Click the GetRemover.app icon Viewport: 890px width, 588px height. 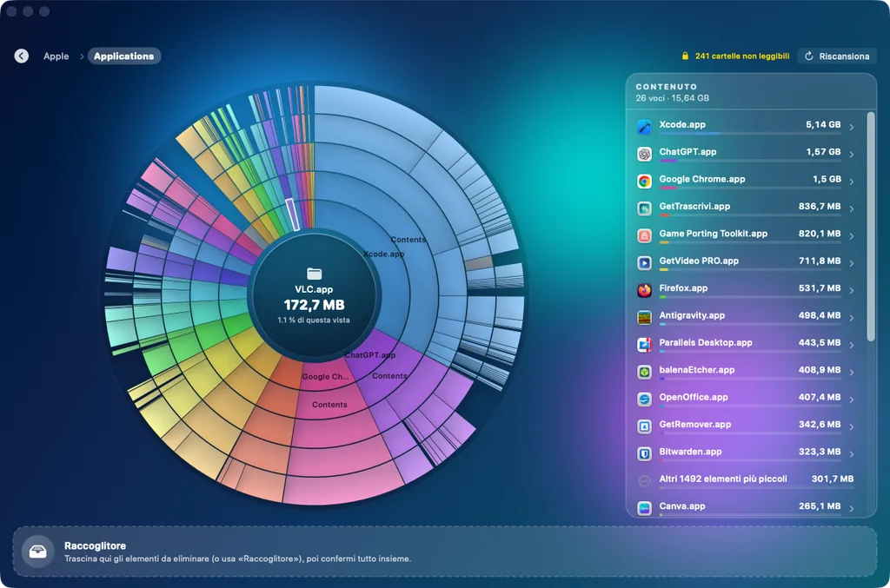click(644, 426)
